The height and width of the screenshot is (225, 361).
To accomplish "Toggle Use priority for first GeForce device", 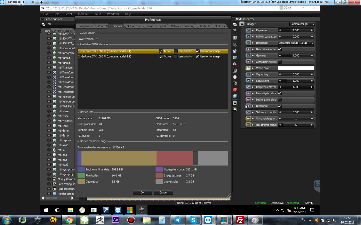I will (x=176, y=51).
